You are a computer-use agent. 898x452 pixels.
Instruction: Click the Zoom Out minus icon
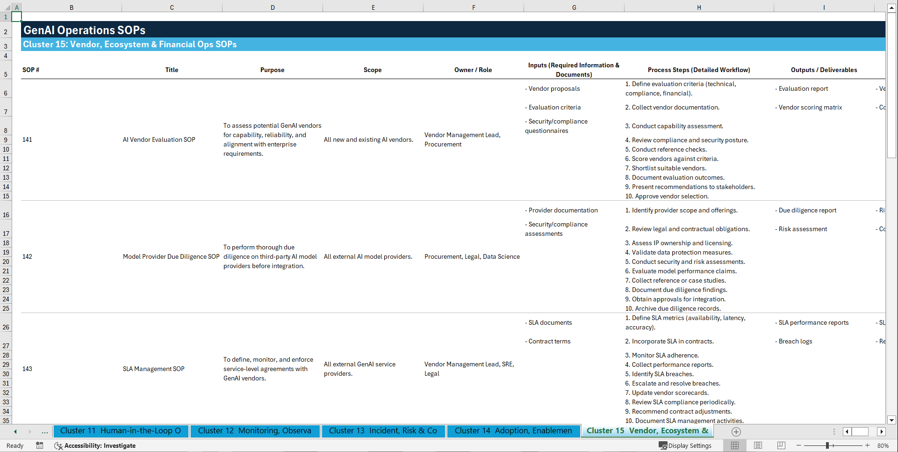click(799, 445)
